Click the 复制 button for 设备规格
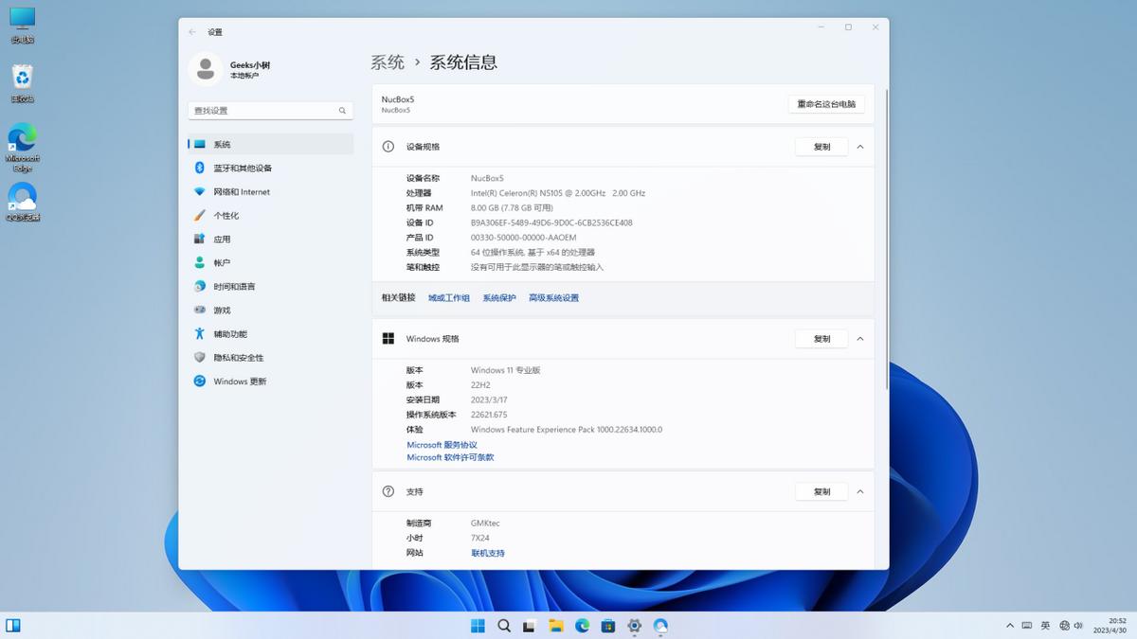Viewport: 1137px width, 639px height. coord(821,147)
